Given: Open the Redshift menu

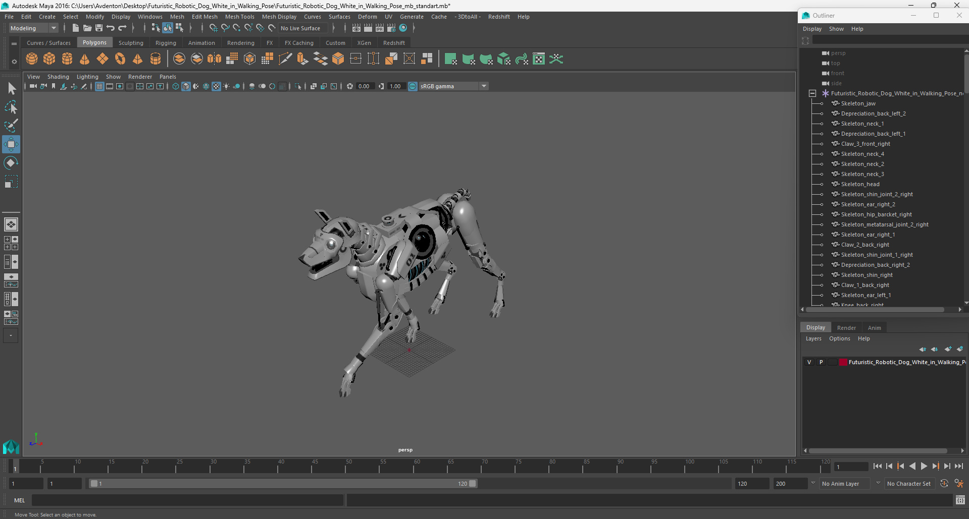Looking at the screenshot, I should [x=499, y=17].
